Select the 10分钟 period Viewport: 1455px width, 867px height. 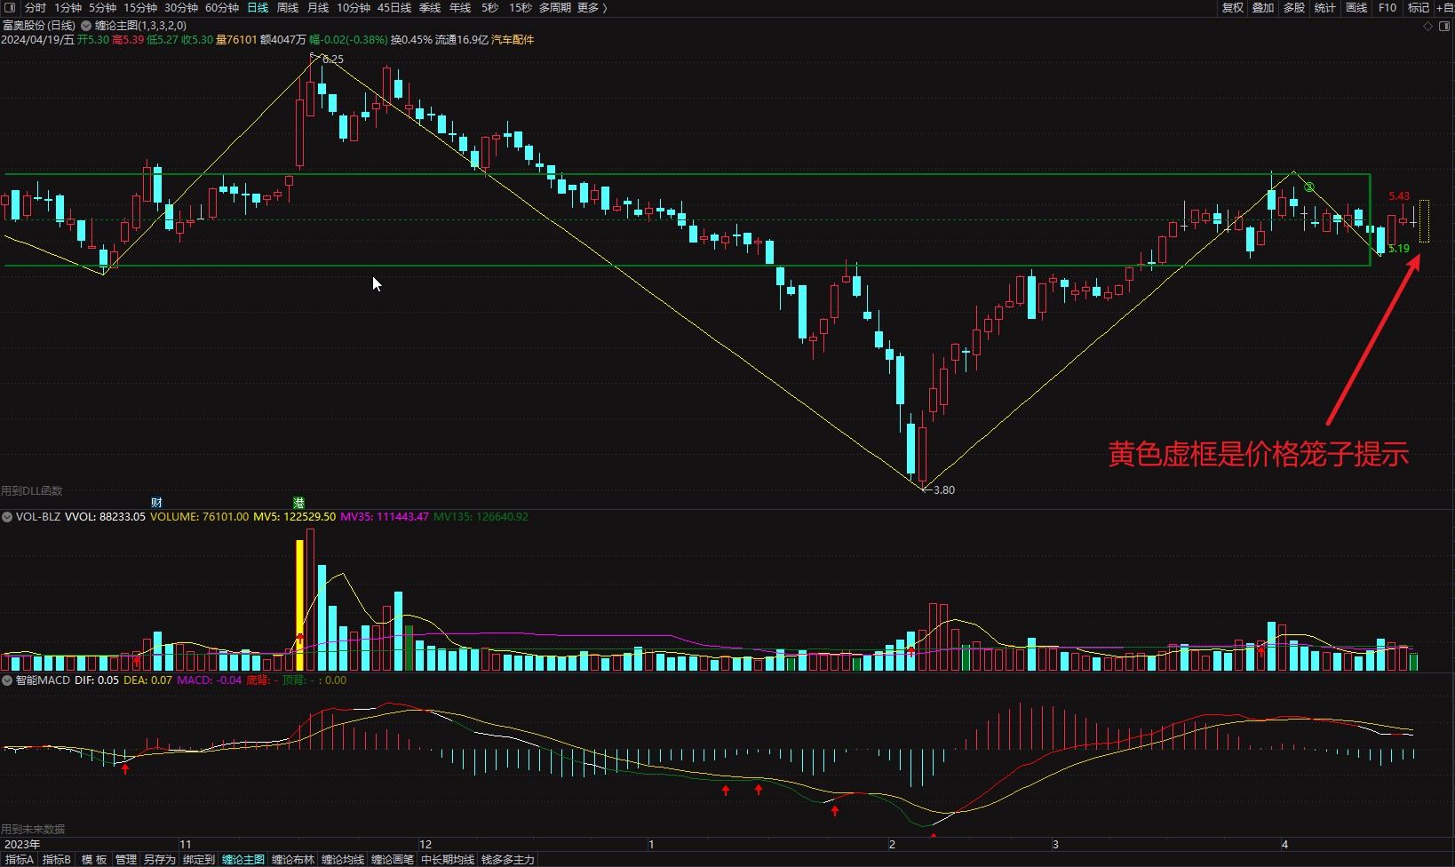click(354, 7)
